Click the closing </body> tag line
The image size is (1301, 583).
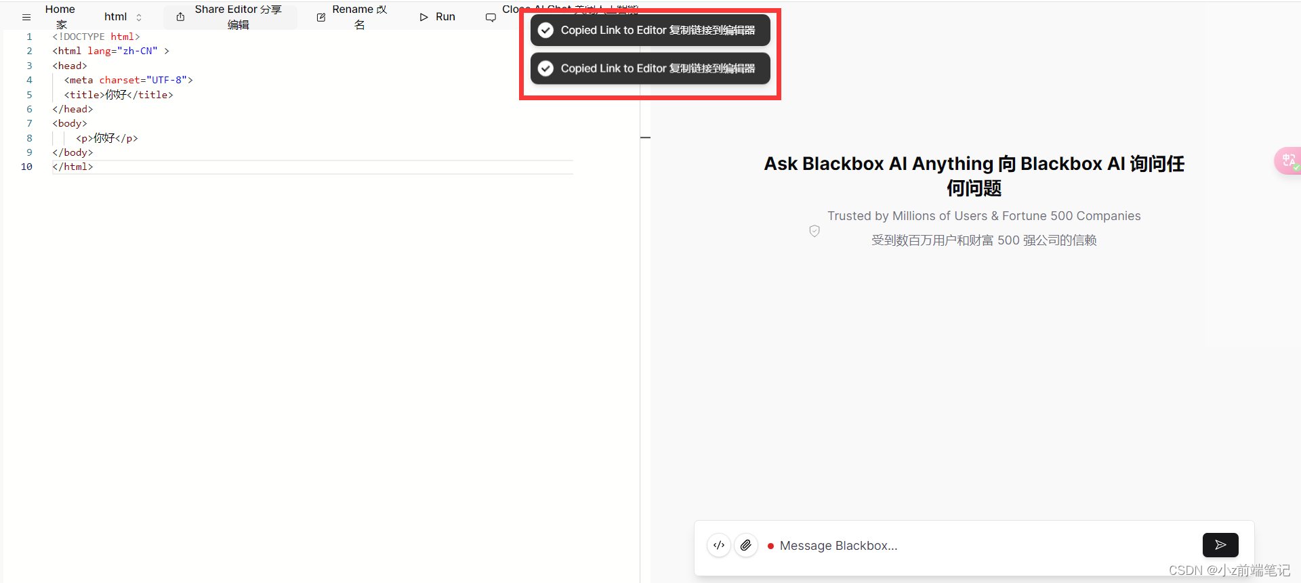tap(73, 152)
